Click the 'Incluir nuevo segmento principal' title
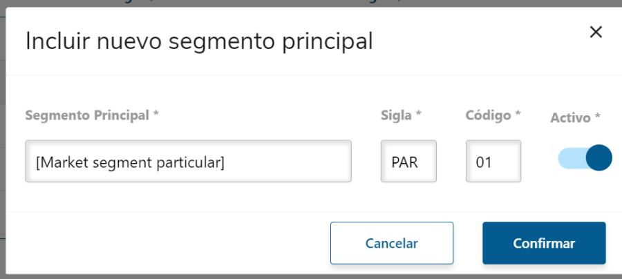 (199, 41)
